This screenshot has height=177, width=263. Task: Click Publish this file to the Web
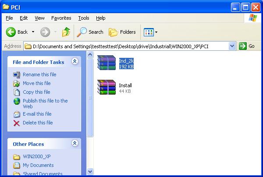click(x=45, y=103)
